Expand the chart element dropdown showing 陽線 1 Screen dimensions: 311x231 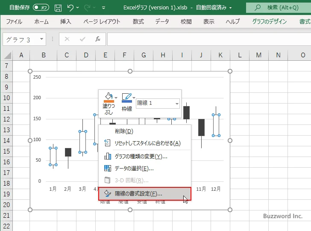(177, 103)
